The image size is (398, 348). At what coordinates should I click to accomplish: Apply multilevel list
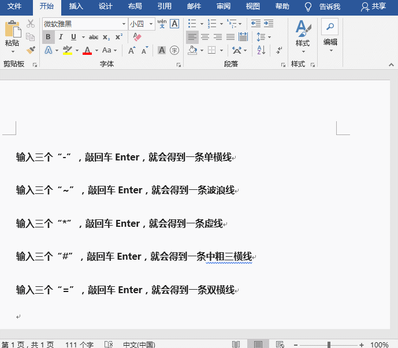point(232,24)
